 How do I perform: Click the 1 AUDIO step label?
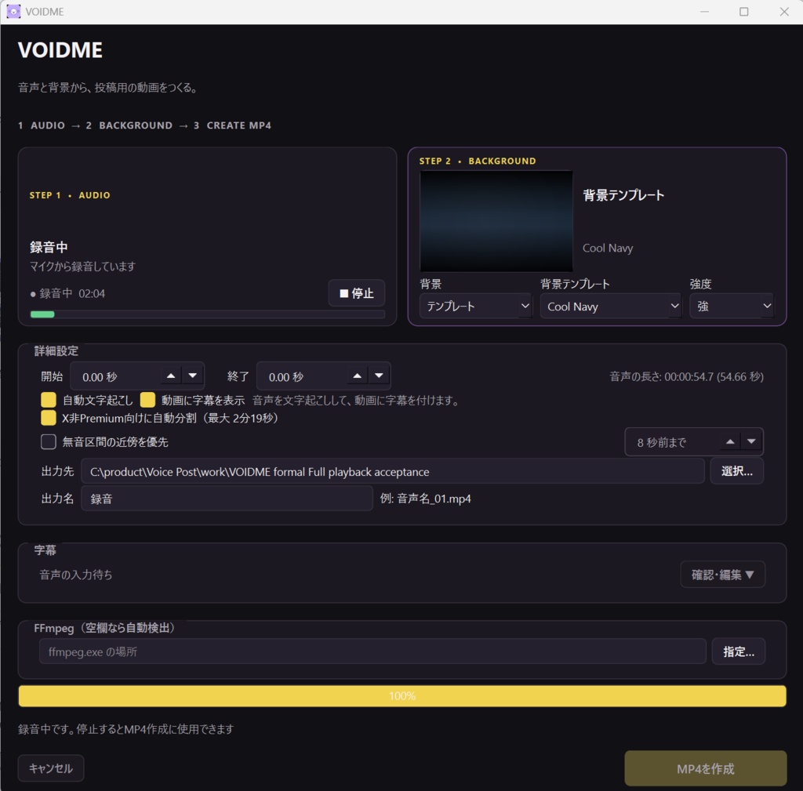pos(42,125)
